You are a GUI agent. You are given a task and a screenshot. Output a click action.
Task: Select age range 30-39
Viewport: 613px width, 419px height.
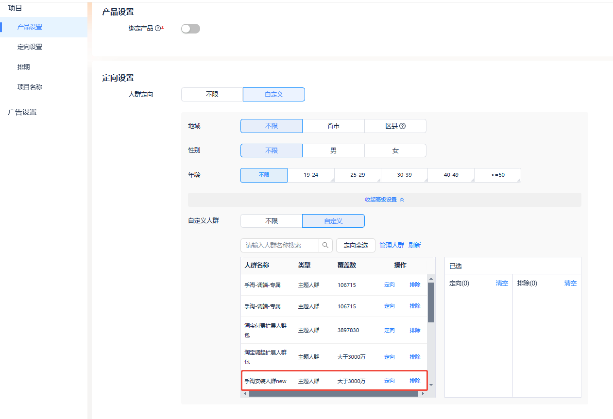click(404, 175)
